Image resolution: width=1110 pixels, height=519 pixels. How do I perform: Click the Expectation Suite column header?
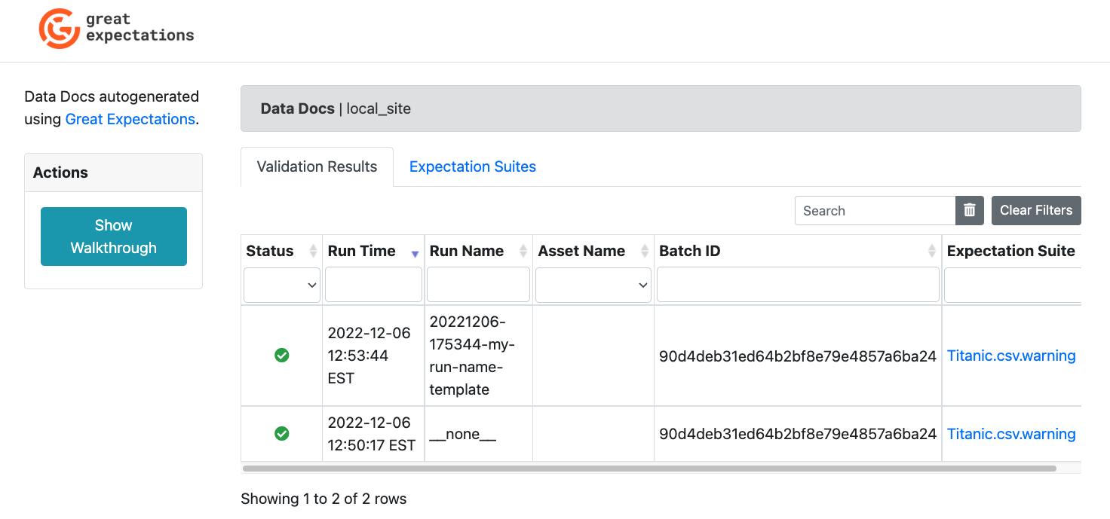click(x=1011, y=251)
